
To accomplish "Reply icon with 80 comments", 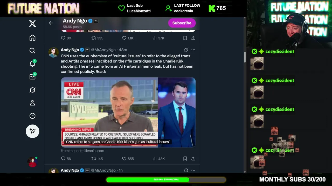I will [63, 38].
